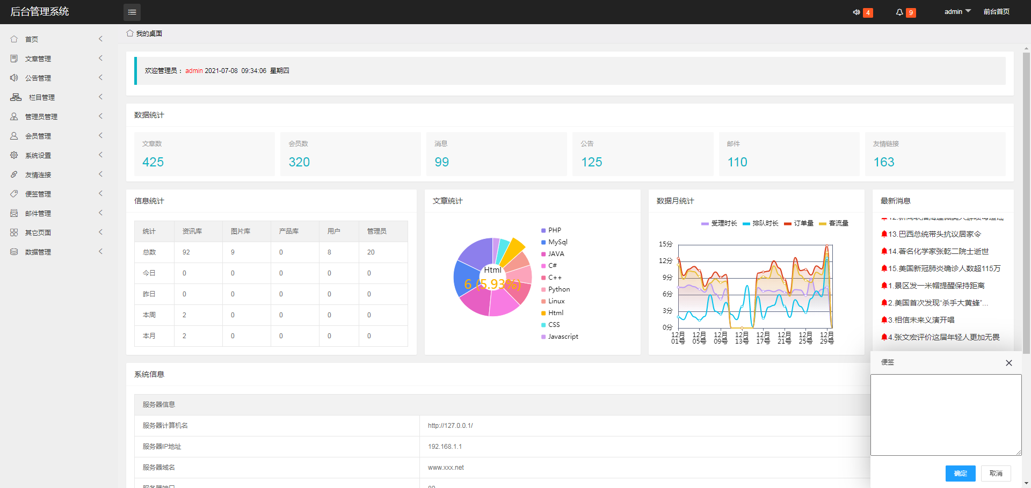The height and width of the screenshot is (488, 1031).
Task: Click the home icon beside 首页
Action: [x=14, y=39]
